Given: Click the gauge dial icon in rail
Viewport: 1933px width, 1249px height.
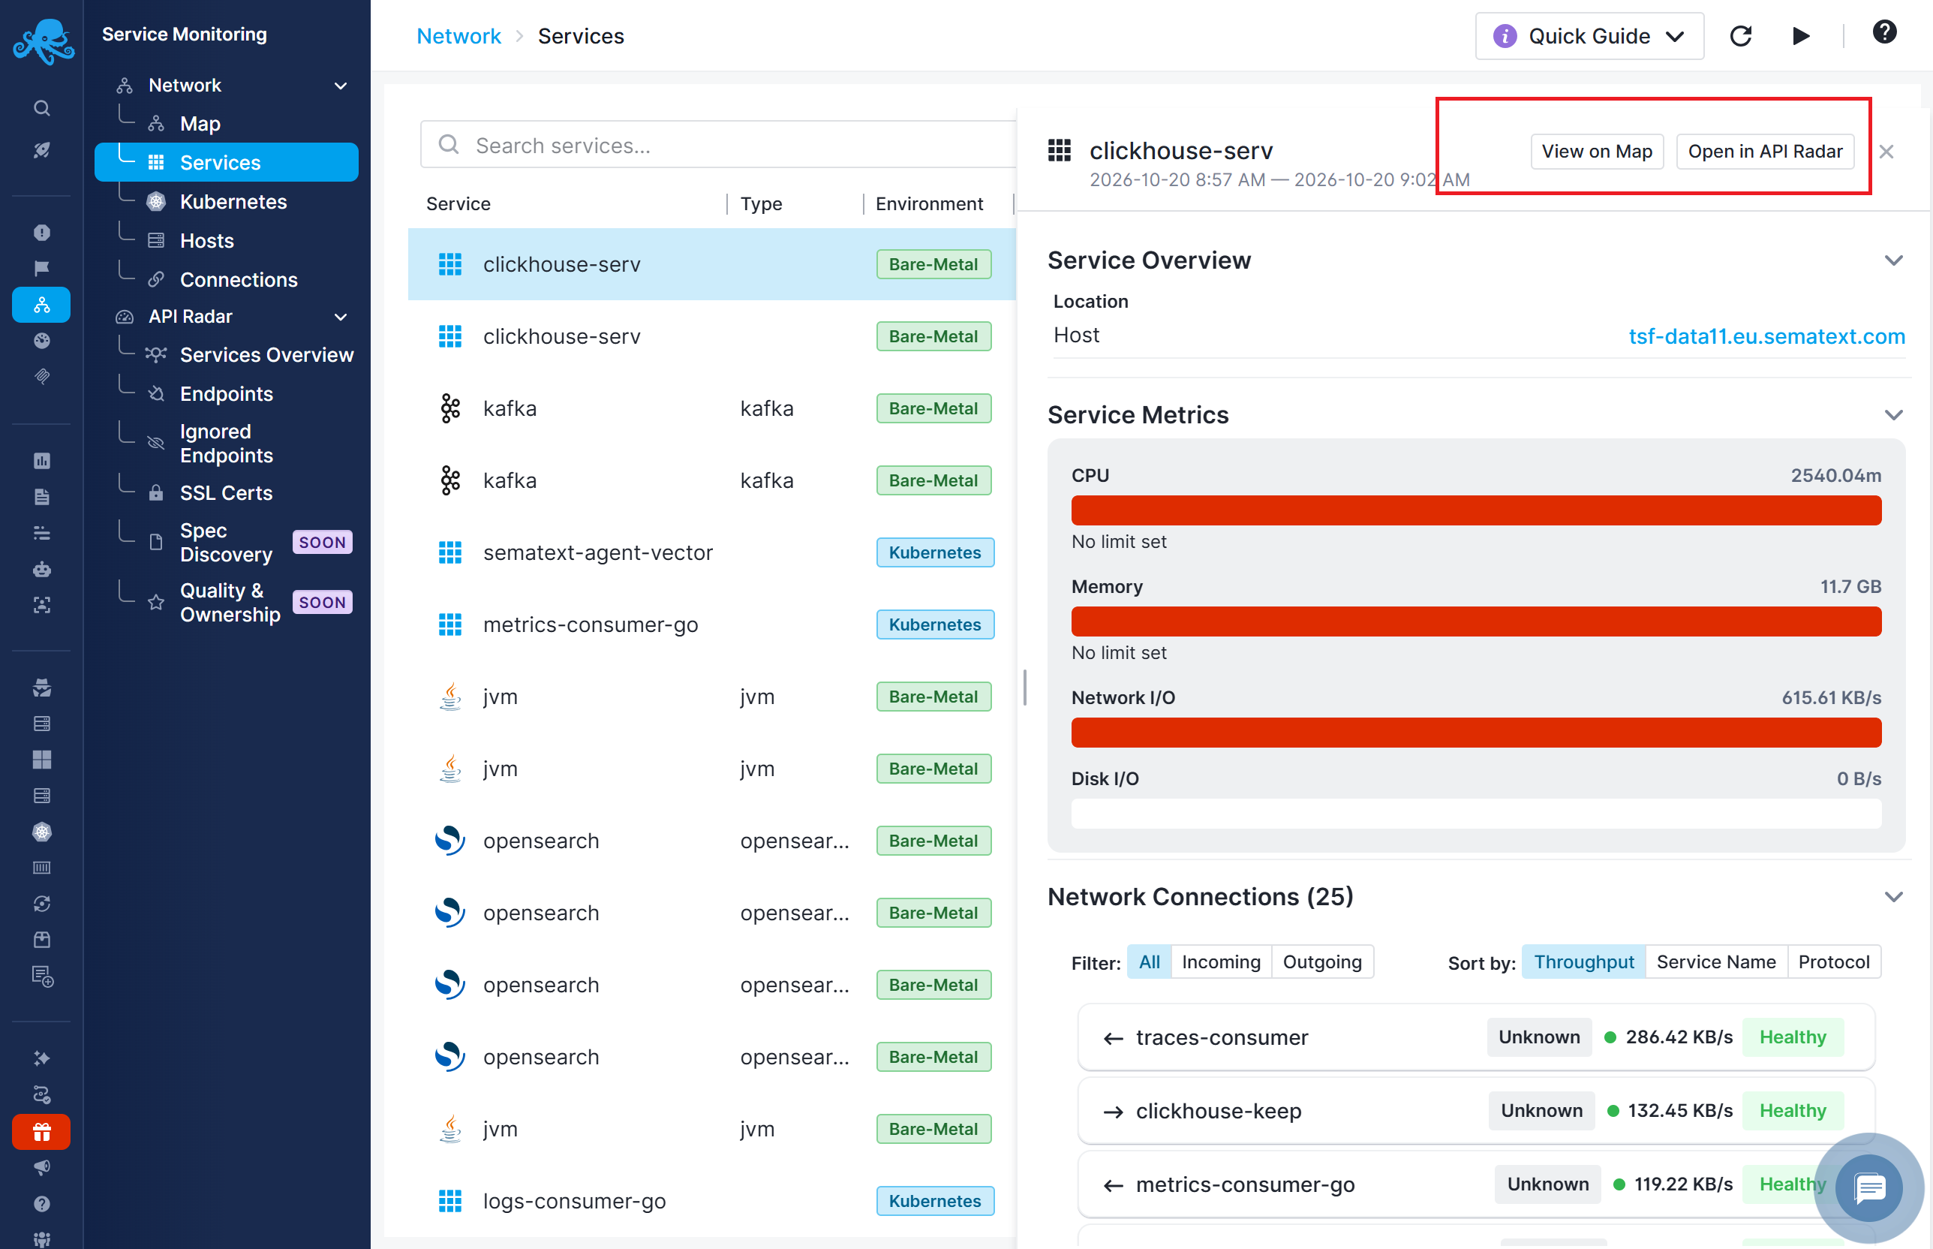Looking at the screenshot, I should point(41,341).
